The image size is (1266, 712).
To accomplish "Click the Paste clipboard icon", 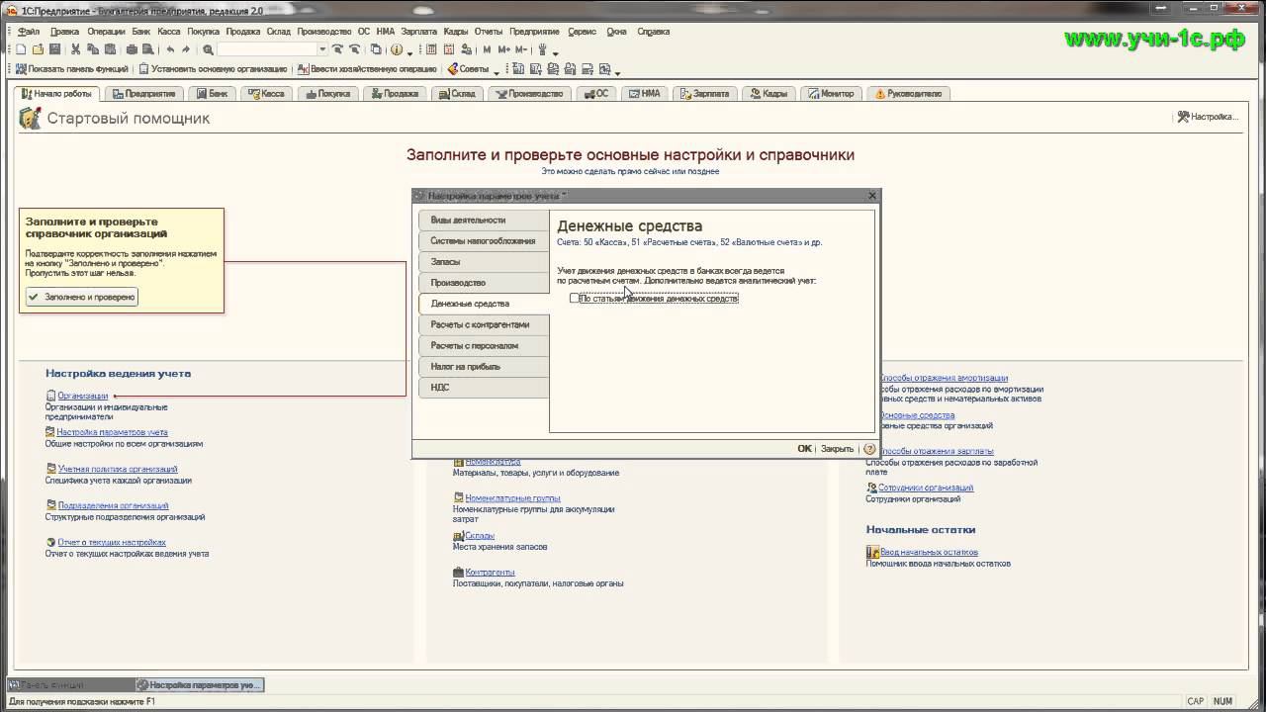I will pyautogui.click(x=110, y=49).
